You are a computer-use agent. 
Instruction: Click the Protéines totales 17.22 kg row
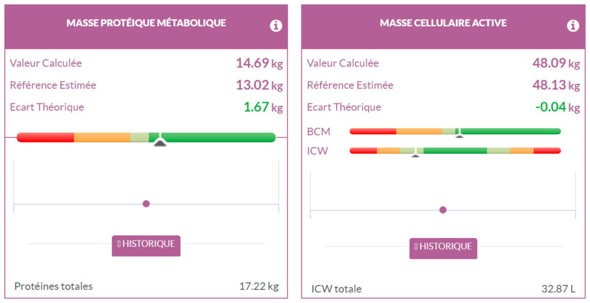point(146,286)
